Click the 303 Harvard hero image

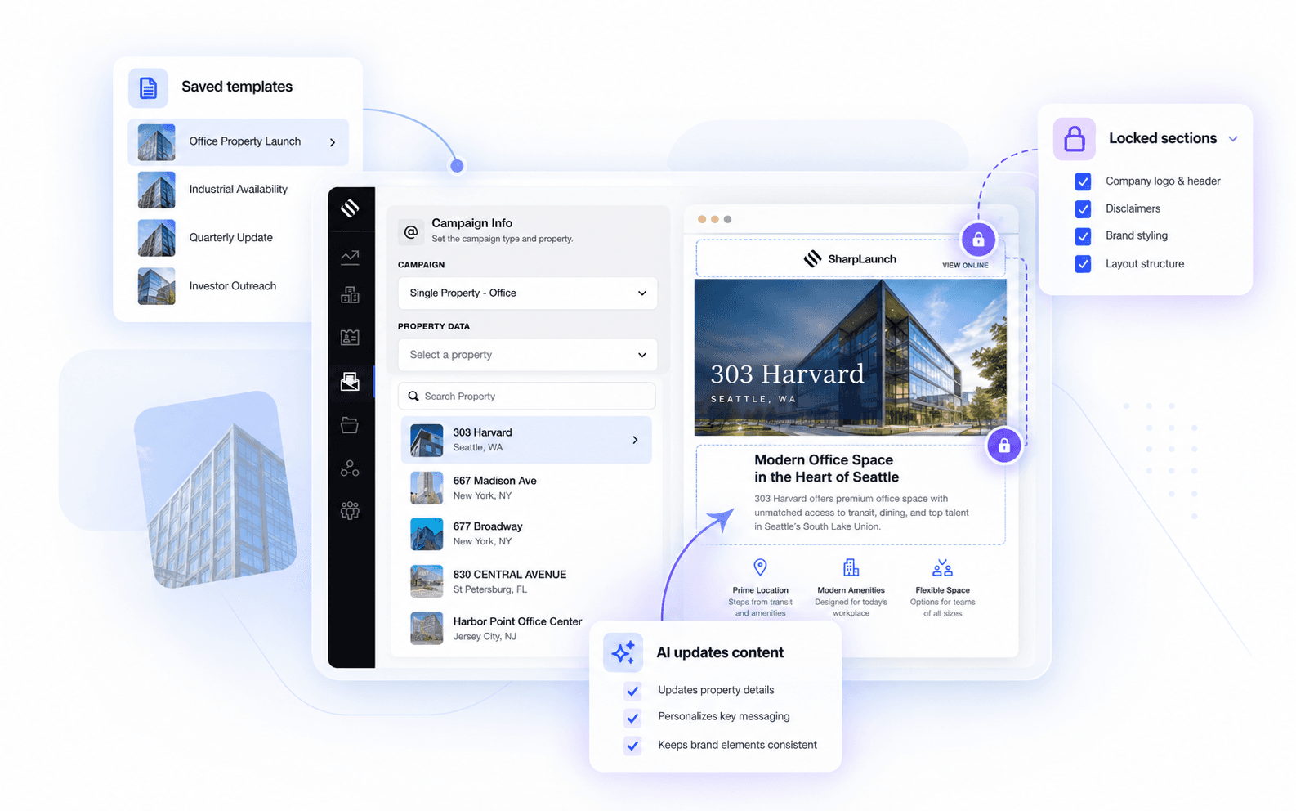pos(850,357)
